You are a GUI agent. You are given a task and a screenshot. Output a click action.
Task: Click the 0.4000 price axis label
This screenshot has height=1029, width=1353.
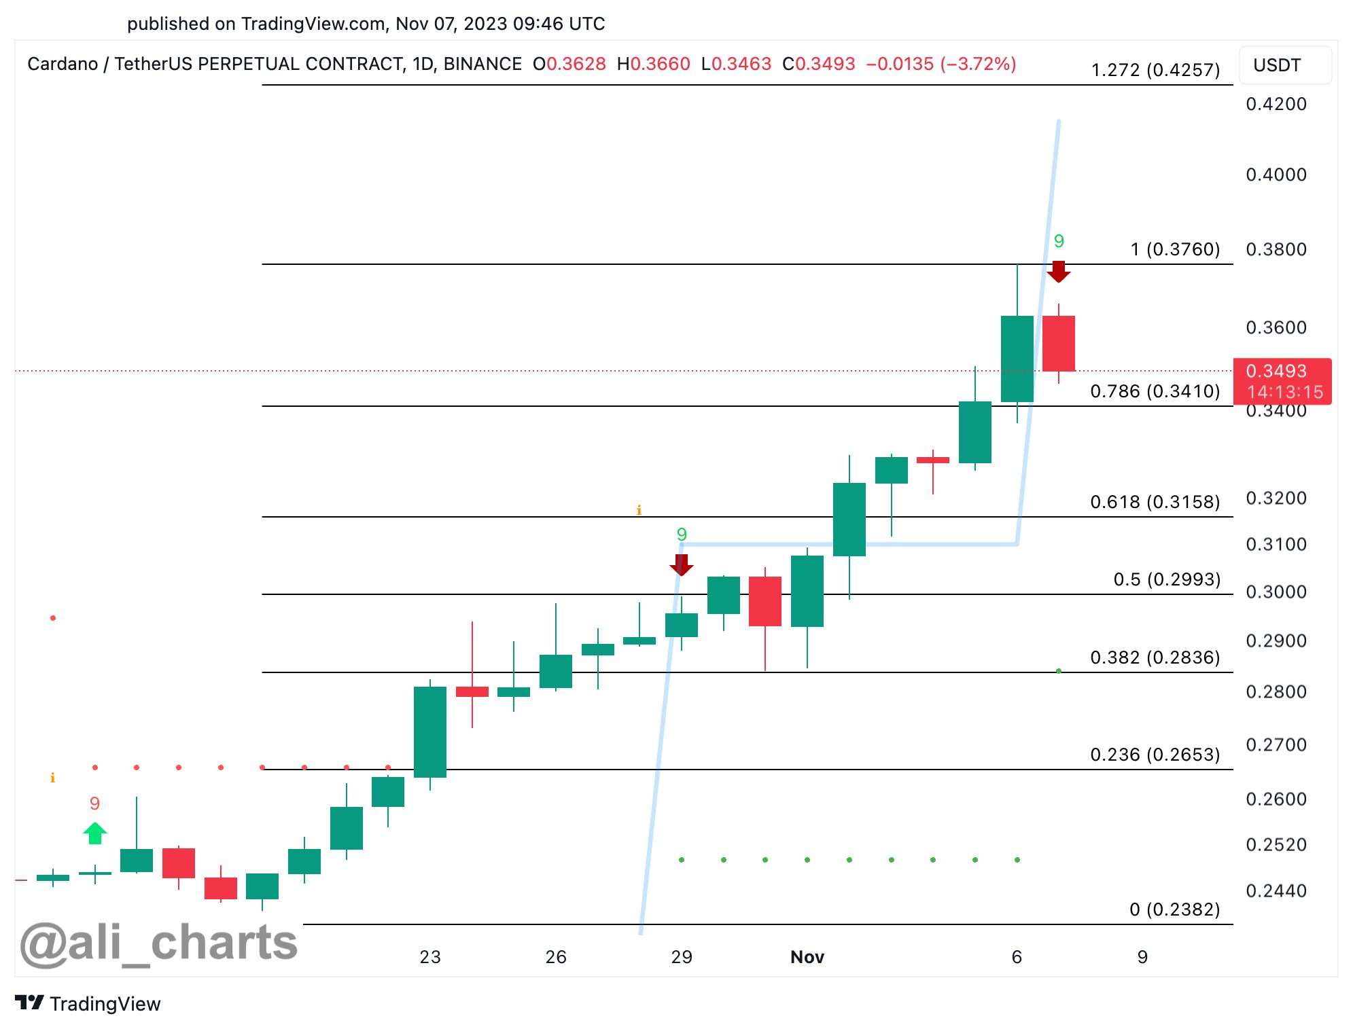click(x=1276, y=175)
